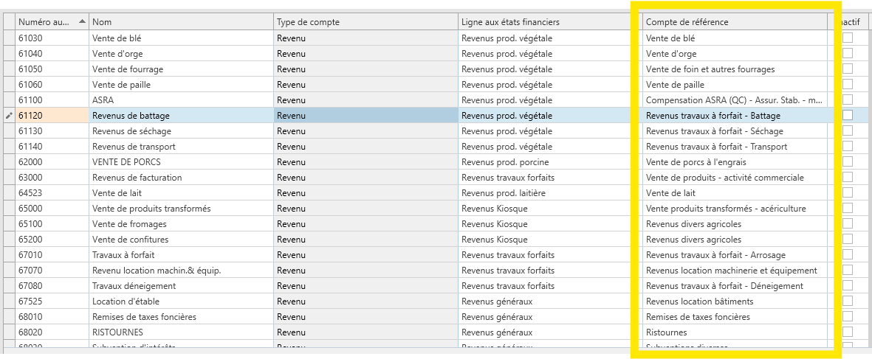Click Vente produits transformés - acériculture
The width and height of the screenshot is (872, 359).
[x=734, y=209]
